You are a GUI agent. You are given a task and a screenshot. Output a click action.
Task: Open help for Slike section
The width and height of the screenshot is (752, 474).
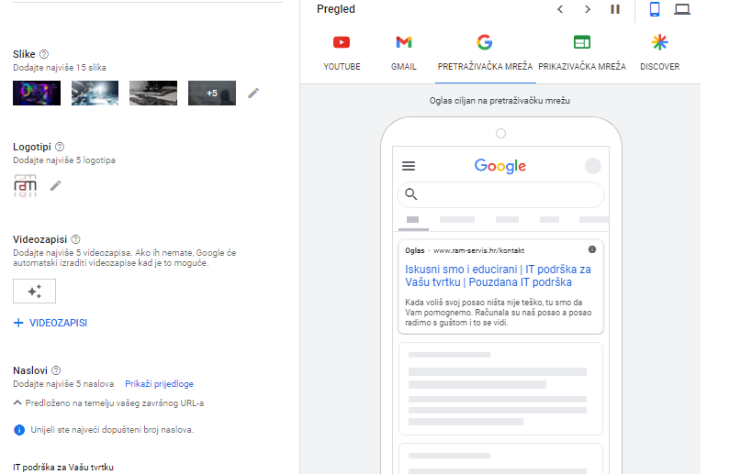[x=44, y=54]
